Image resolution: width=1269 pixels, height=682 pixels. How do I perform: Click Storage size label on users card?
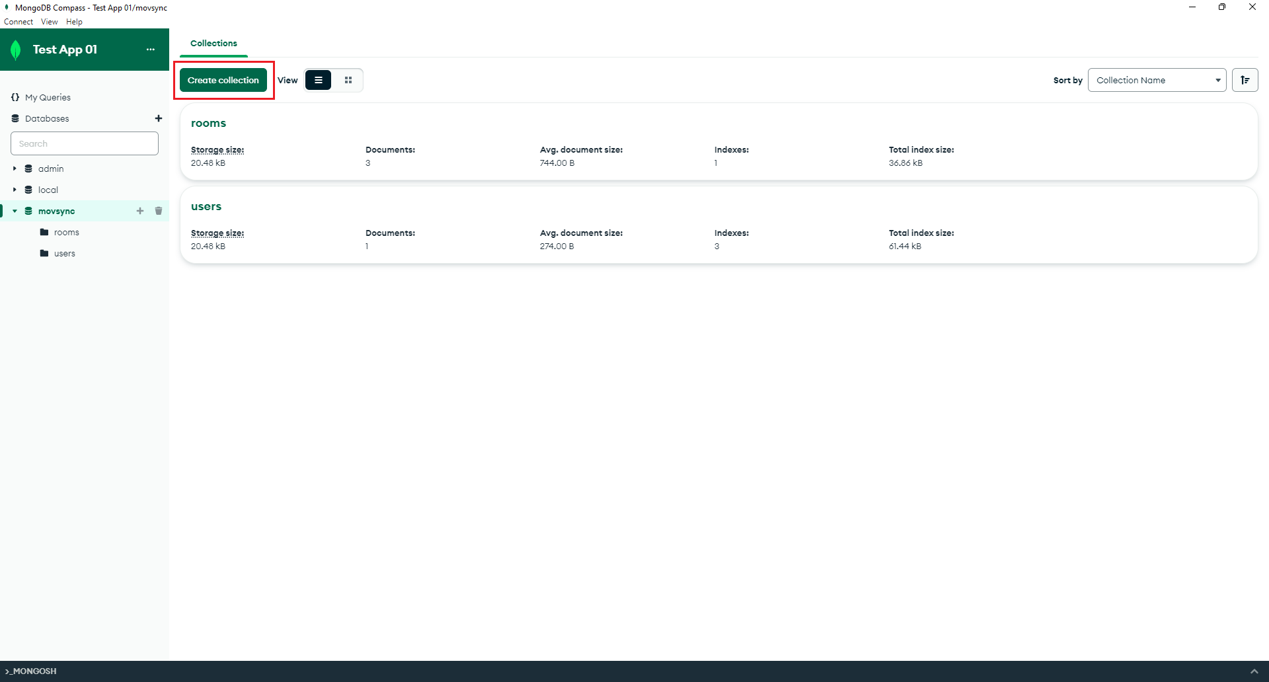click(x=217, y=233)
